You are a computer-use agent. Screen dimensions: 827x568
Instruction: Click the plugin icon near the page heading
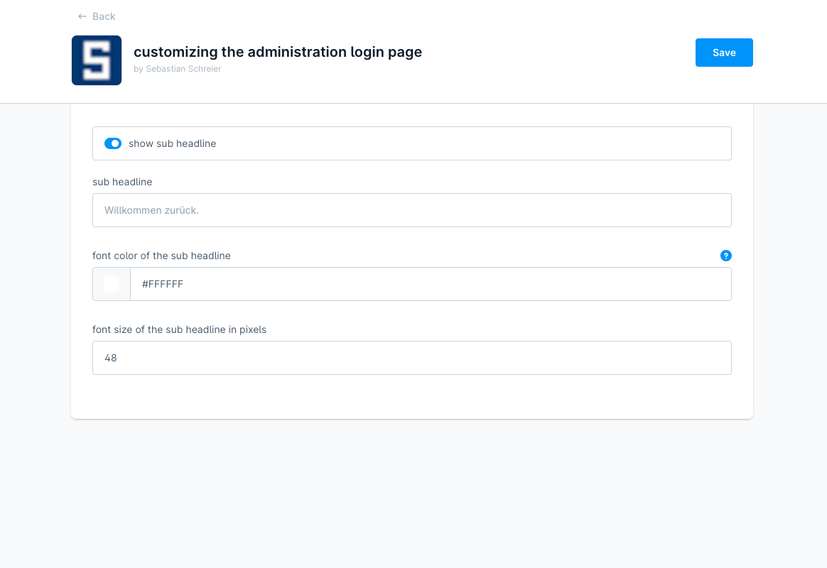pyautogui.click(x=97, y=60)
